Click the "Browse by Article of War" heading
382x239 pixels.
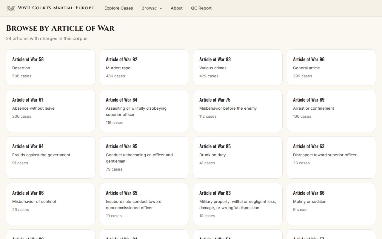(x=60, y=28)
